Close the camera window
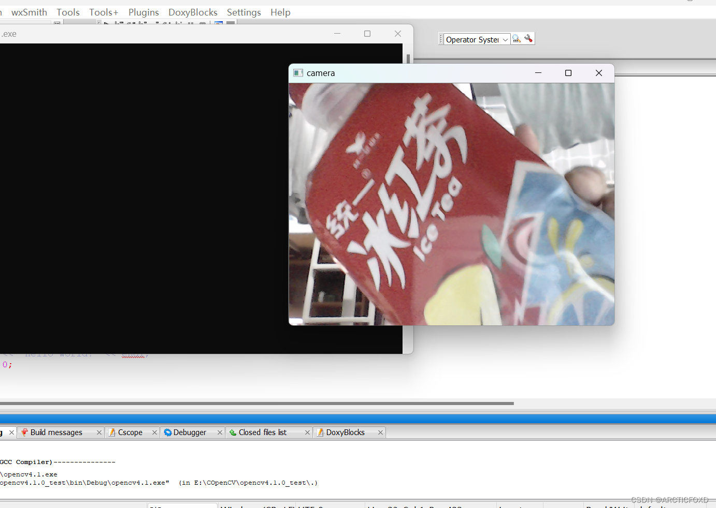716x508 pixels. click(x=599, y=73)
